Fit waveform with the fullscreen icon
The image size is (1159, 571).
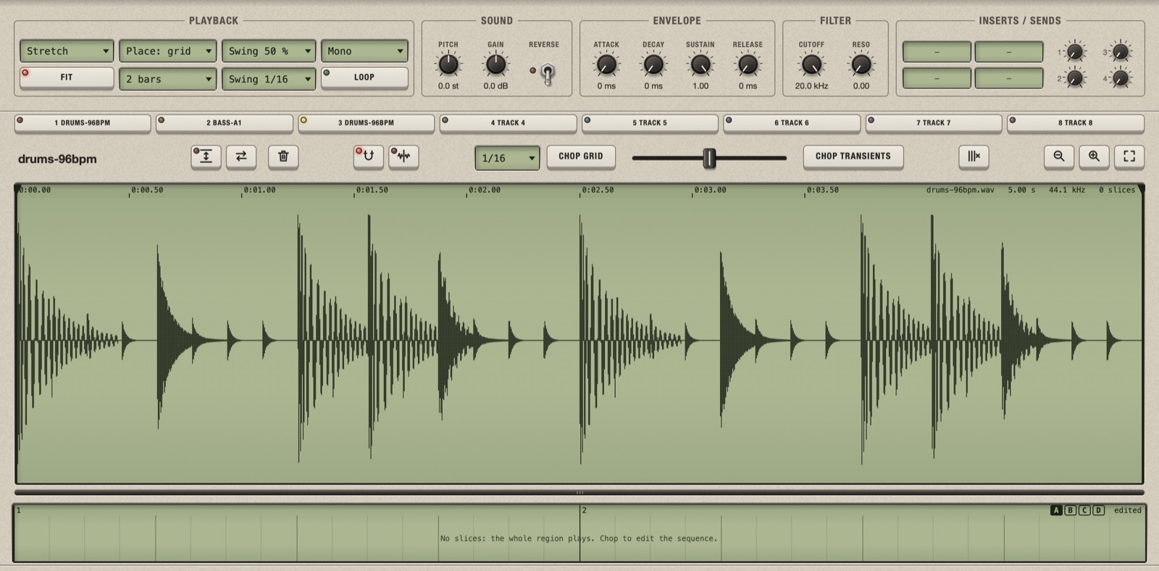(1129, 157)
